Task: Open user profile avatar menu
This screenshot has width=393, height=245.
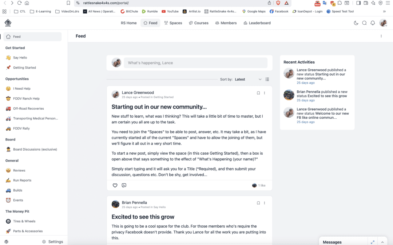Action: tap(383, 23)
